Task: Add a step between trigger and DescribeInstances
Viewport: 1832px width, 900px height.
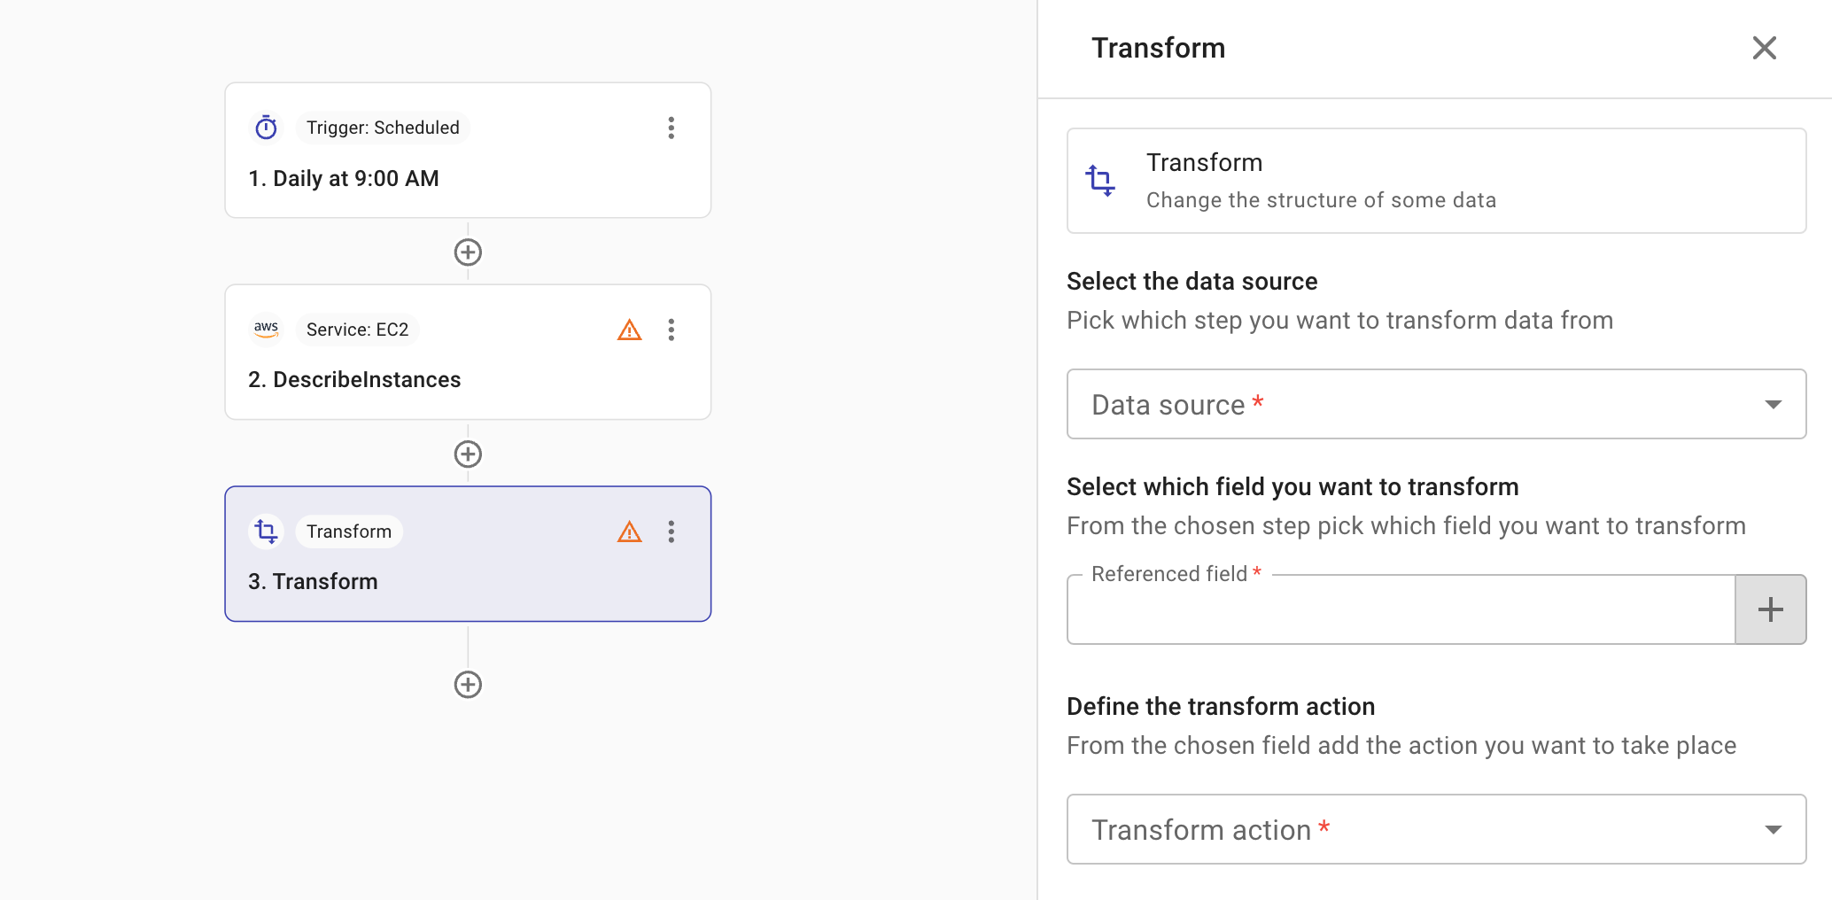Action: [x=467, y=252]
